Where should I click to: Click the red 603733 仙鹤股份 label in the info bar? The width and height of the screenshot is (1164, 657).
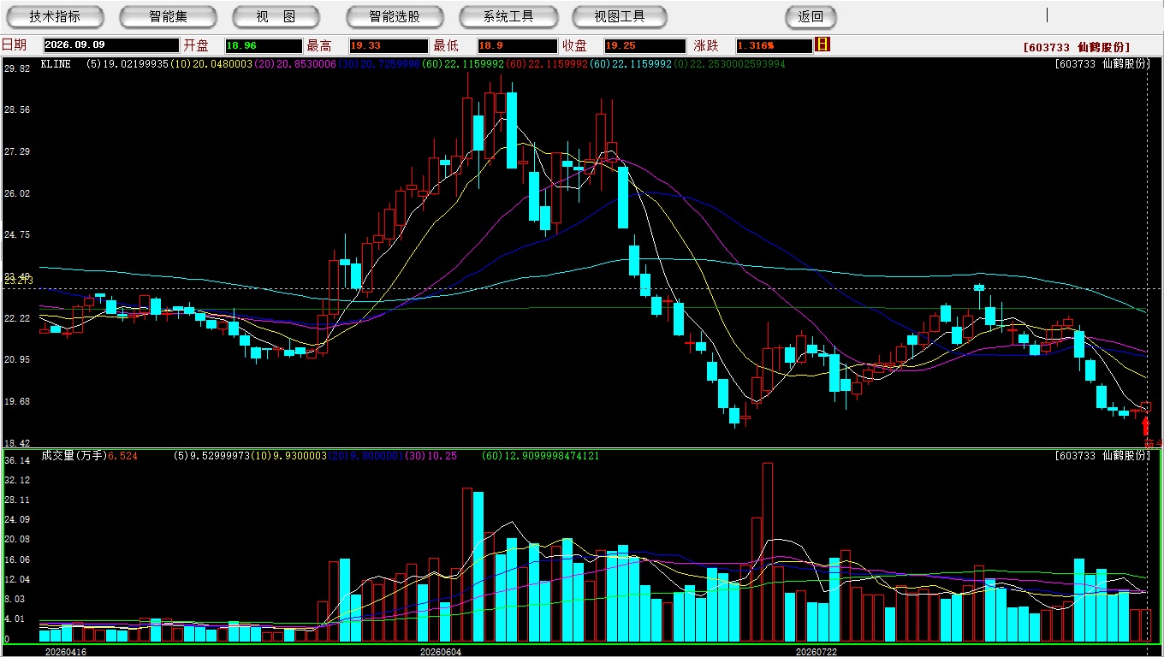pos(1077,47)
